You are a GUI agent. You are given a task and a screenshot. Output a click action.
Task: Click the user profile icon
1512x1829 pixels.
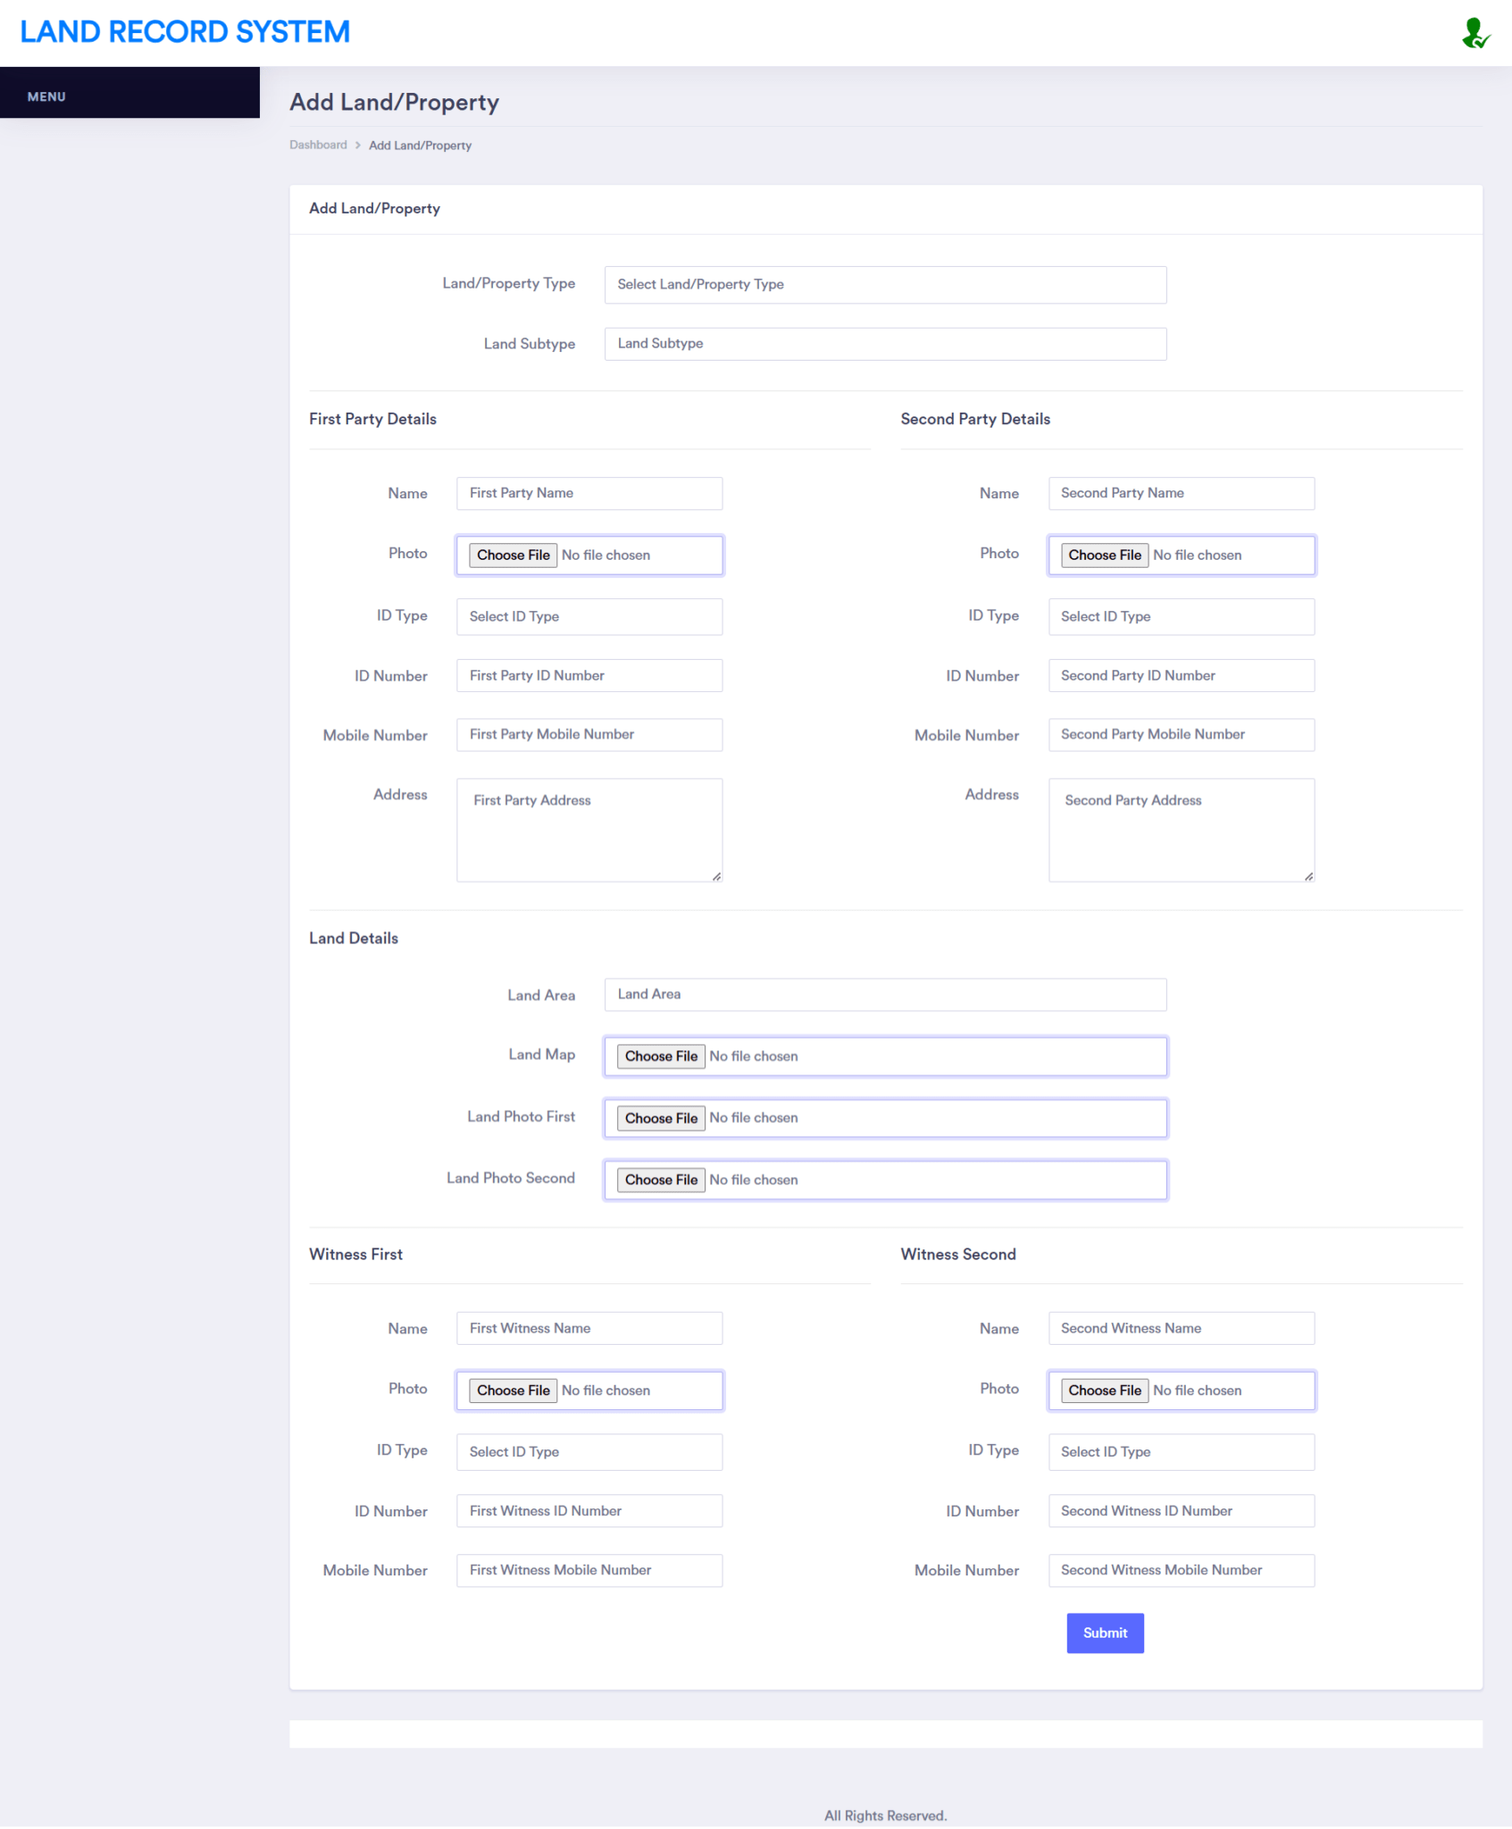(x=1474, y=33)
